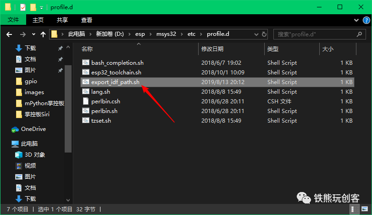Switch to the 共享 ribbon tab
Viewport: 372px width, 215px height.
tap(62, 20)
